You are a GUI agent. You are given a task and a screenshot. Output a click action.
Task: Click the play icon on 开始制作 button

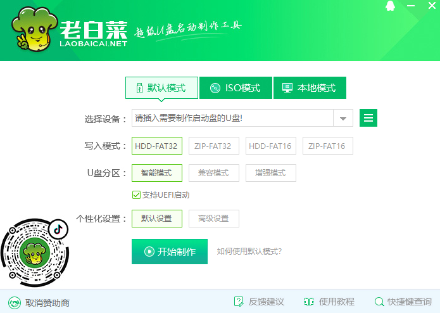tap(149, 252)
